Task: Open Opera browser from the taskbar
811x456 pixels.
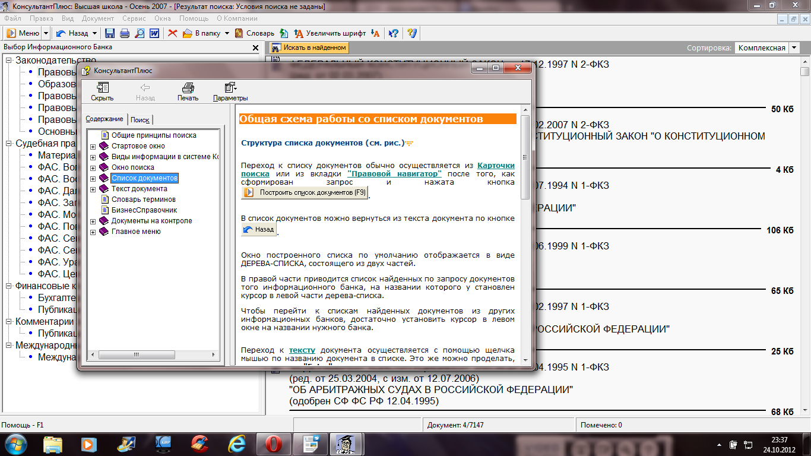Action: pos(273,444)
